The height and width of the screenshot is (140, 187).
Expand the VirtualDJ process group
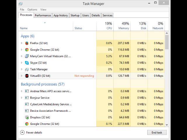coord(22,76)
